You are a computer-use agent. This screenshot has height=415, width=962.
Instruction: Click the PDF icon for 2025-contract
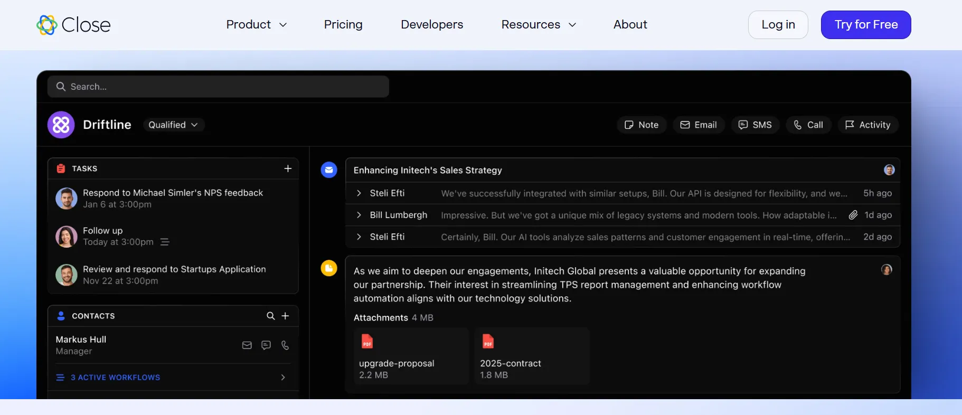click(x=488, y=342)
